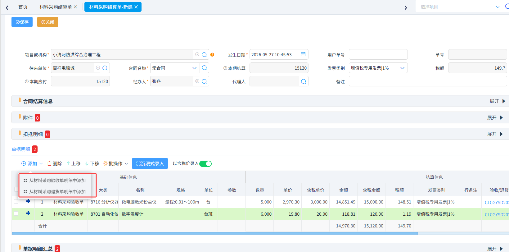This screenshot has height=252, width=509.
Task: Click the orange 关闭 button
Action: pyautogui.click(x=48, y=22)
